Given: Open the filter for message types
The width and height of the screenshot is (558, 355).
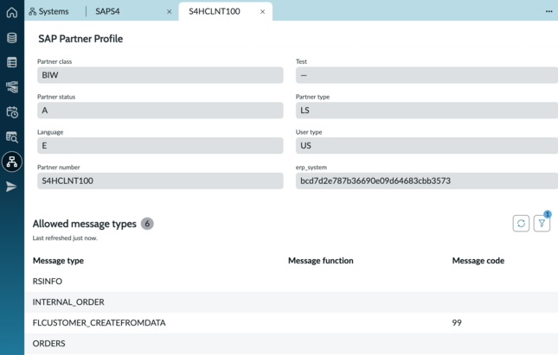Looking at the screenshot, I should pos(542,224).
